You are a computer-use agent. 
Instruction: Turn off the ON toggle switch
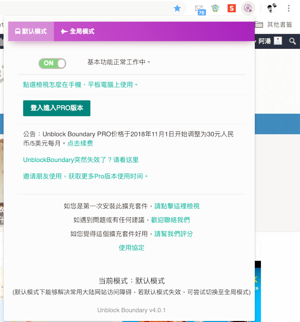tap(52, 63)
